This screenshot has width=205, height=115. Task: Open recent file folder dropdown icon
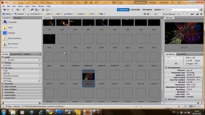coord(193,14)
